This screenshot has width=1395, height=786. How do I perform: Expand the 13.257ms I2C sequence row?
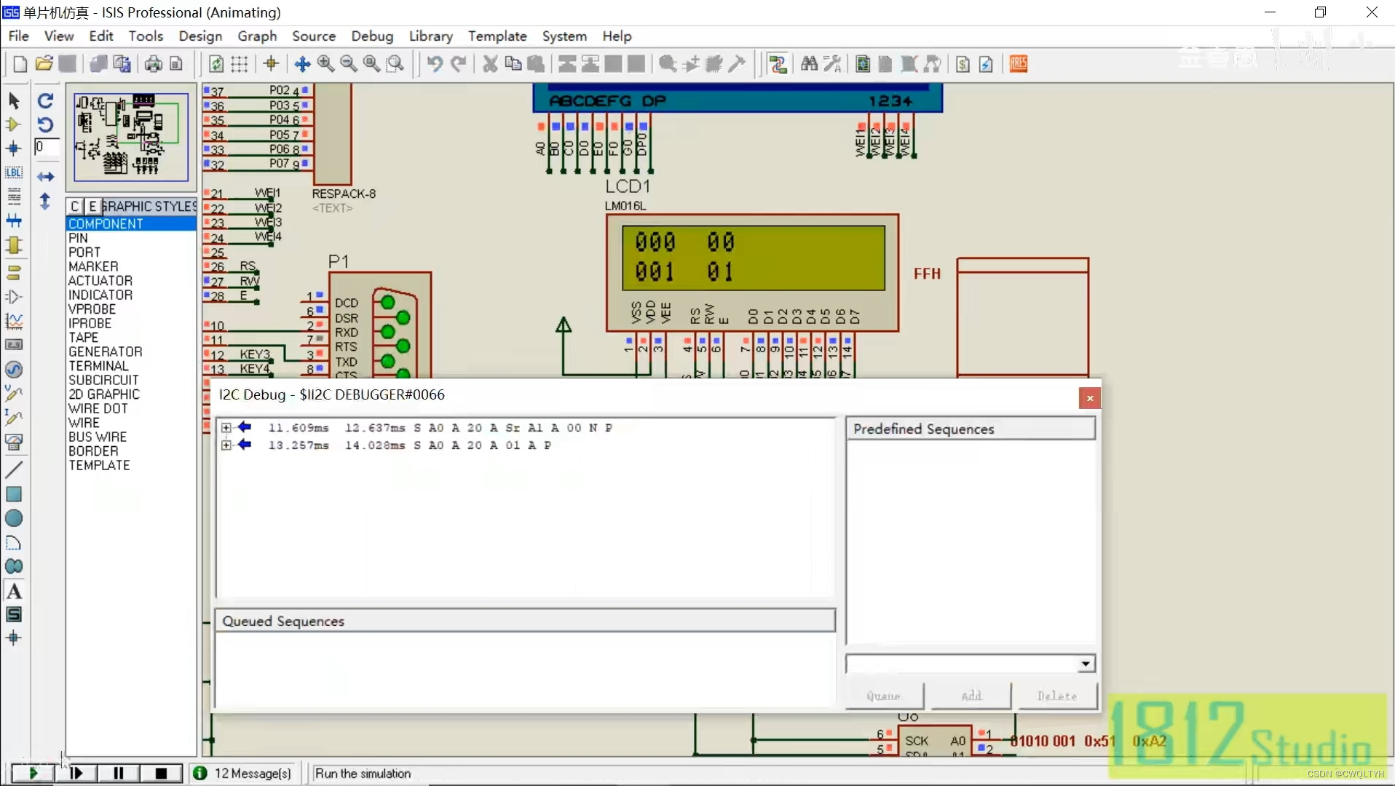pos(226,445)
